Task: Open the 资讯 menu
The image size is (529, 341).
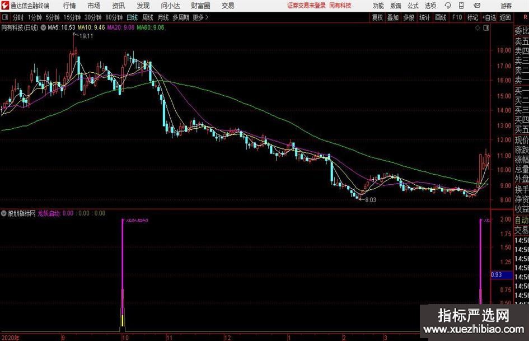Action: coord(119,6)
